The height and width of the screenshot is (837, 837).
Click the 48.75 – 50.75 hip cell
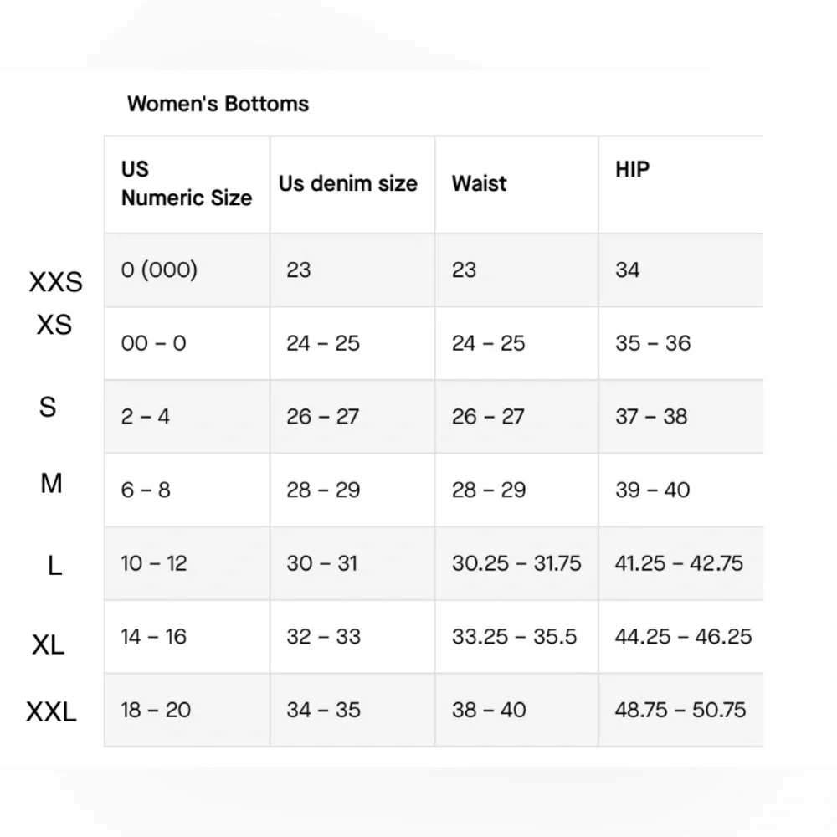pos(680,710)
